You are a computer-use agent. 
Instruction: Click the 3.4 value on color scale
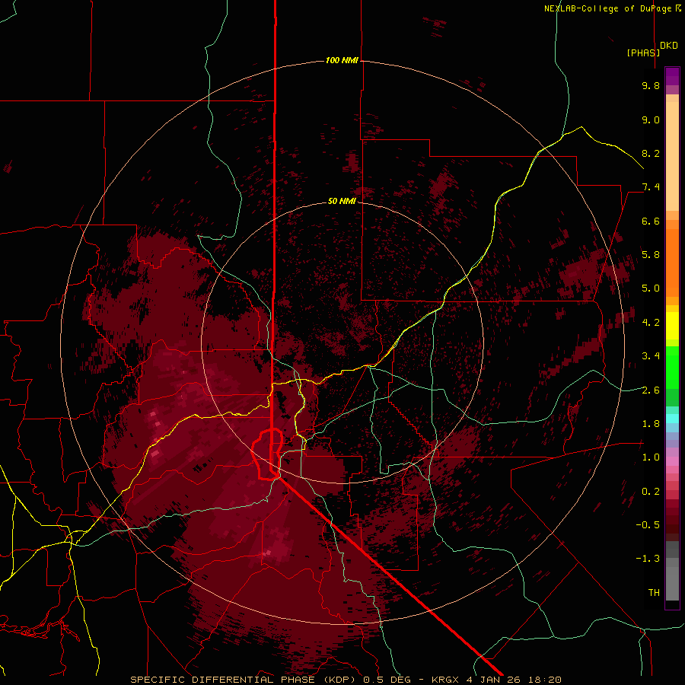point(651,356)
